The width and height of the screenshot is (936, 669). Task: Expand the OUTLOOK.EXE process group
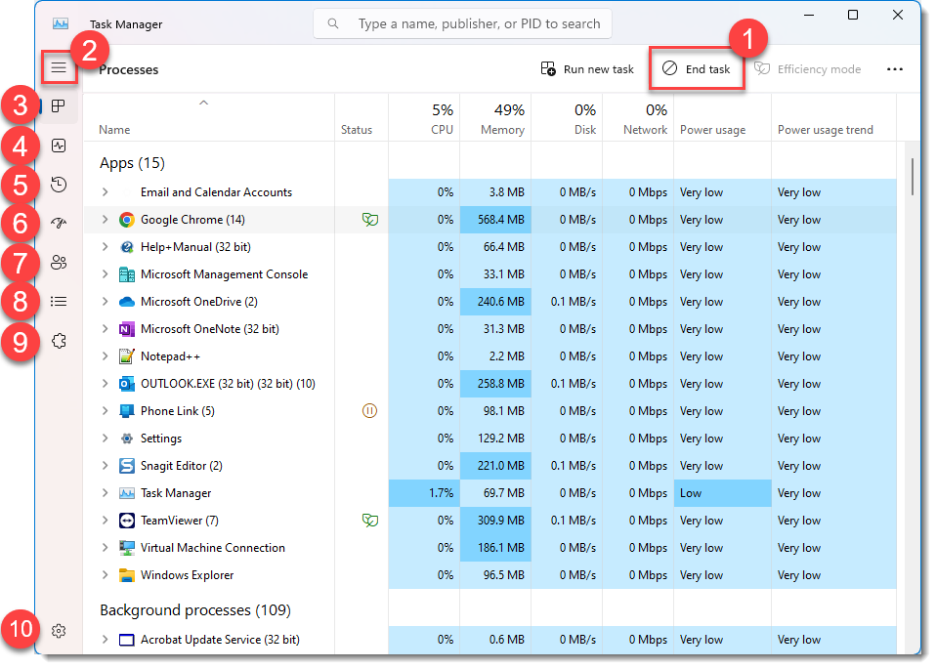point(106,383)
